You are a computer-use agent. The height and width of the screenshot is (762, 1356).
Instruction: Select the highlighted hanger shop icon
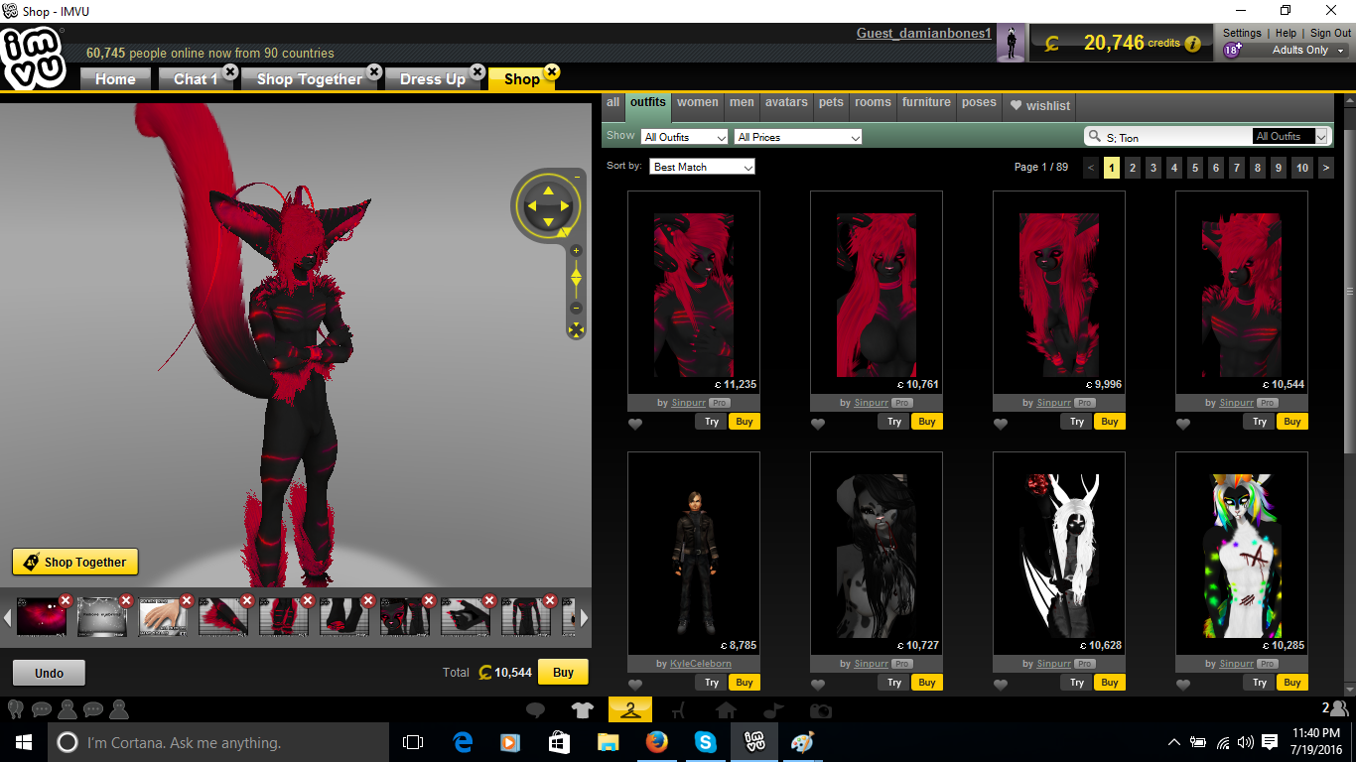pyautogui.click(x=630, y=708)
